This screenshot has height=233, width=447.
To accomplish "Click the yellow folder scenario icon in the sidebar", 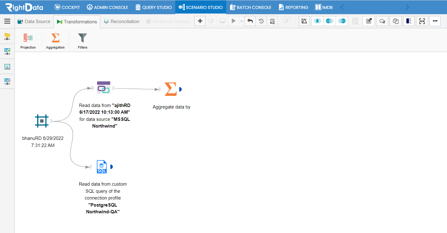I will click(7, 37).
